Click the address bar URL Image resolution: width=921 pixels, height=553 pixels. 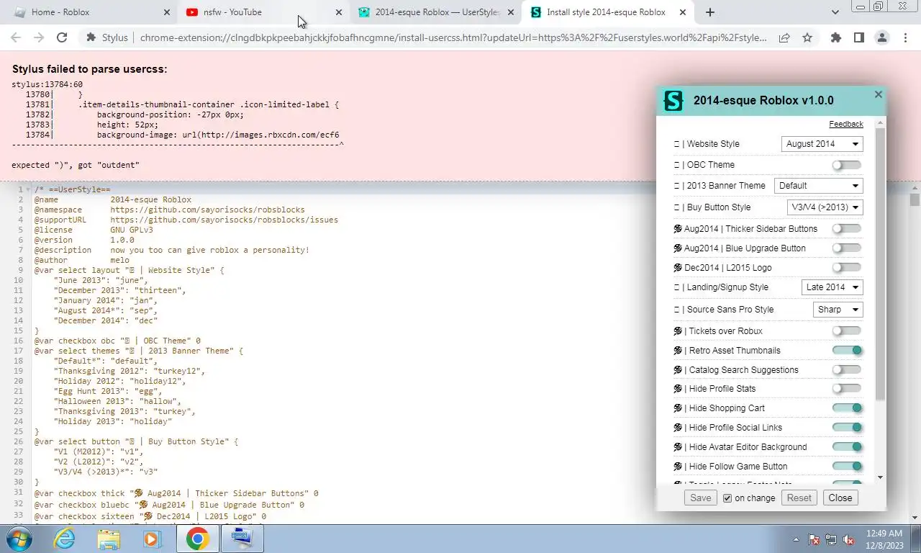tap(453, 38)
